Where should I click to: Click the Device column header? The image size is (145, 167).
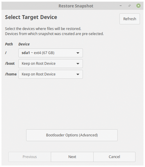click(24, 44)
